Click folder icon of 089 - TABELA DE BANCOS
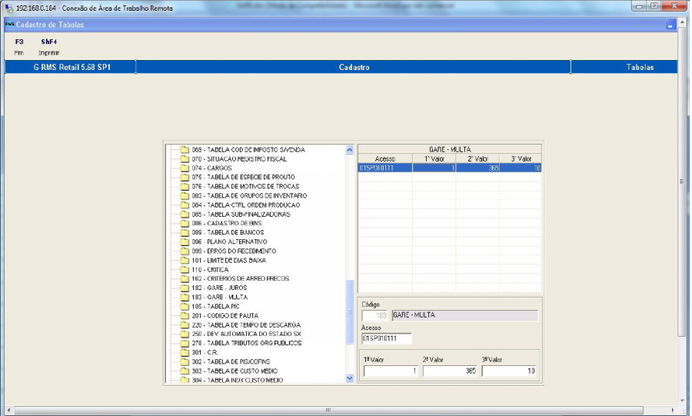The height and width of the screenshot is (416, 692). click(185, 232)
